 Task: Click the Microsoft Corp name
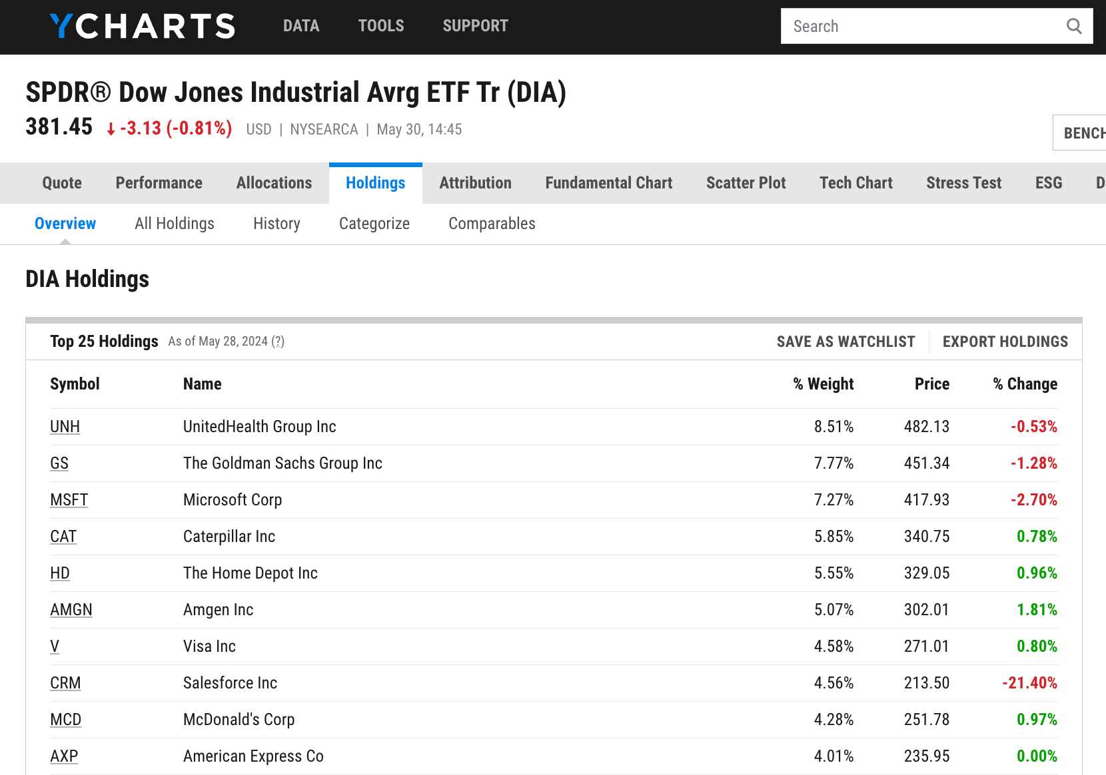click(x=233, y=500)
